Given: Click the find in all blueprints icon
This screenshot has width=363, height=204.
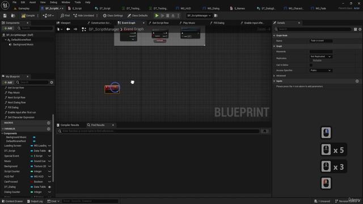Looking at the screenshot, I should click(265, 131).
